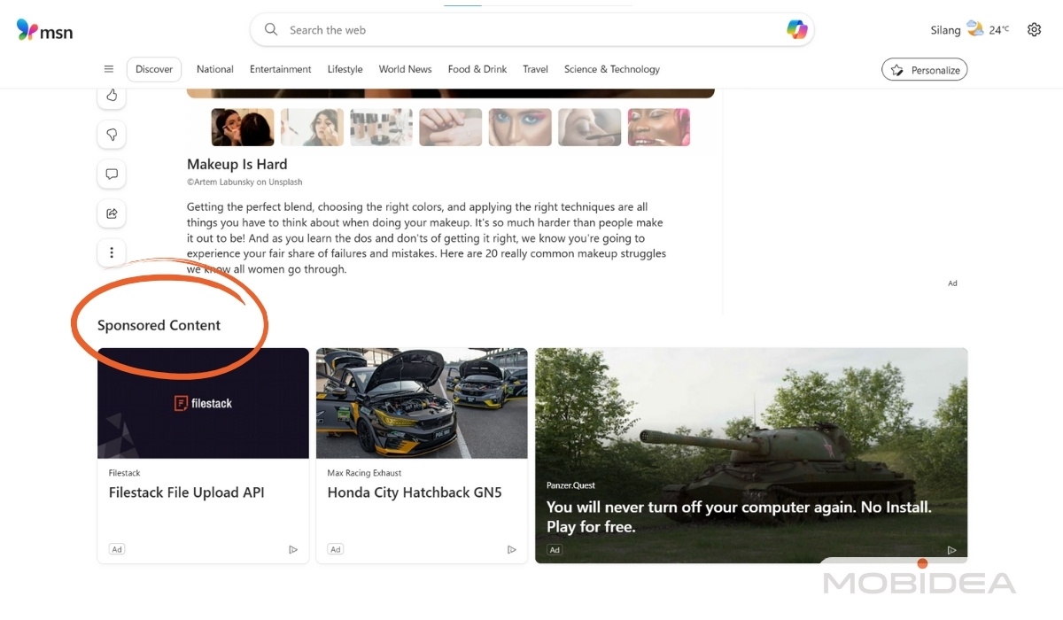The width and height of the screenshot is (1063, 620).
Task: Click the Filestack logo ad image
Action: (203, 403)
